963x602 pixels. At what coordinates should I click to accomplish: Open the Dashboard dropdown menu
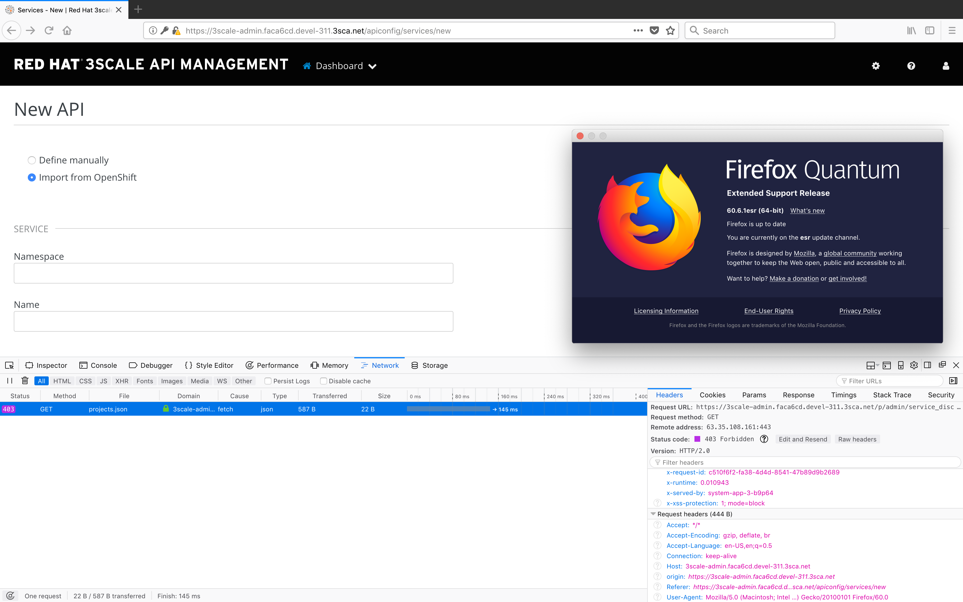click(x=339, y=66)
